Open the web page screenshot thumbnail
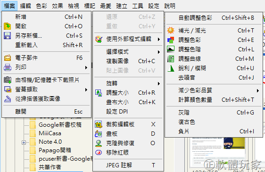265x172 pixels. (x=218, y=153)
